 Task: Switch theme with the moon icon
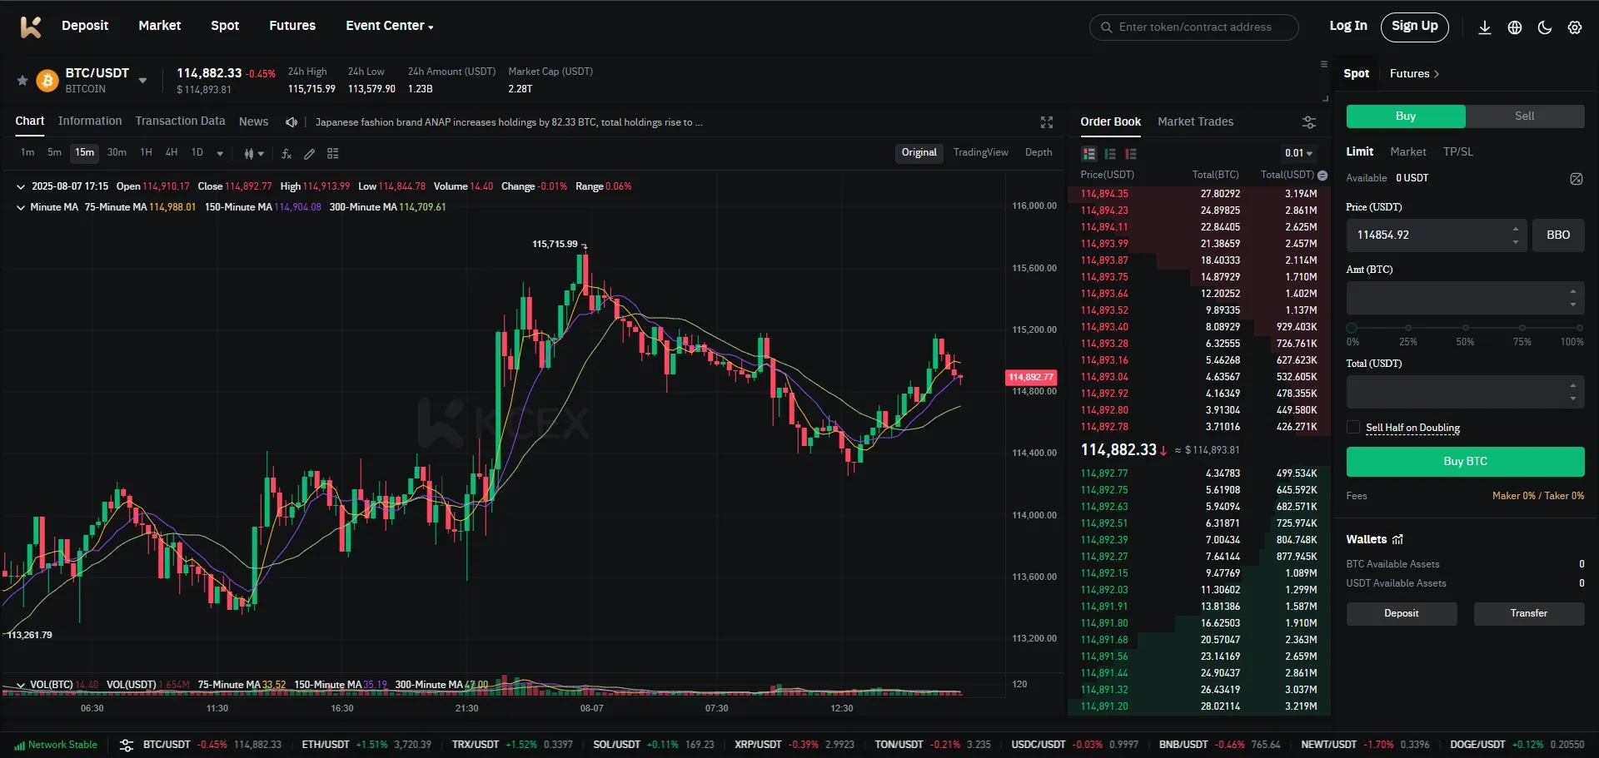1545,27
